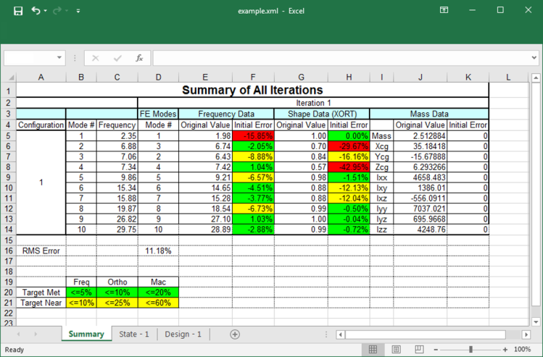Open Ribbon Display Options icon
This screenshot has width=543, height=357.
pos(444,10)
